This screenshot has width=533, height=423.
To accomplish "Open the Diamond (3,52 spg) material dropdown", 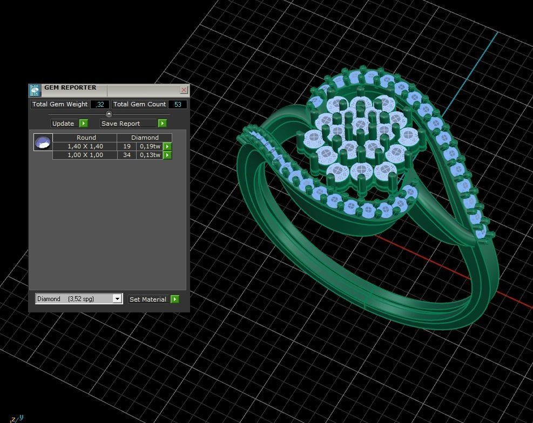I will [x=79, y=299].
